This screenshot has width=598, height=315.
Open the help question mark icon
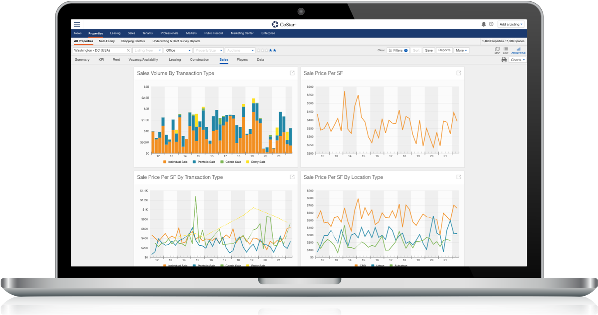click(491, 25)
